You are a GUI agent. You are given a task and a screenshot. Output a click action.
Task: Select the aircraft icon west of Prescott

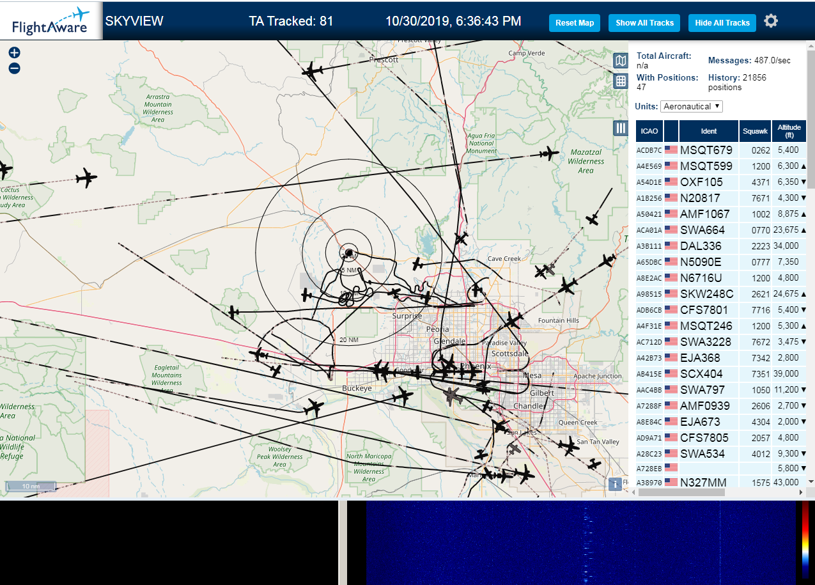pos(312,72)
